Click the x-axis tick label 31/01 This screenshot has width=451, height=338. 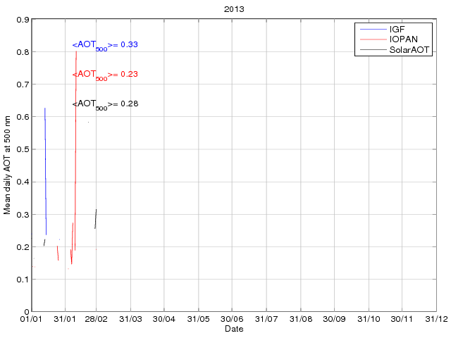pyautogui.click(x=65, y=319)
